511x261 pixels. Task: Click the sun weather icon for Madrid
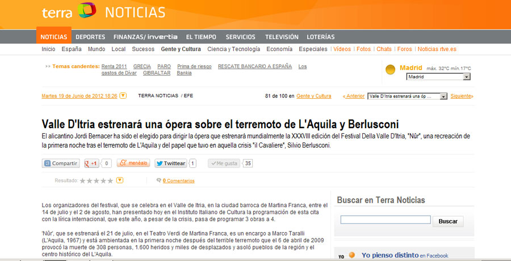[391, 70]
